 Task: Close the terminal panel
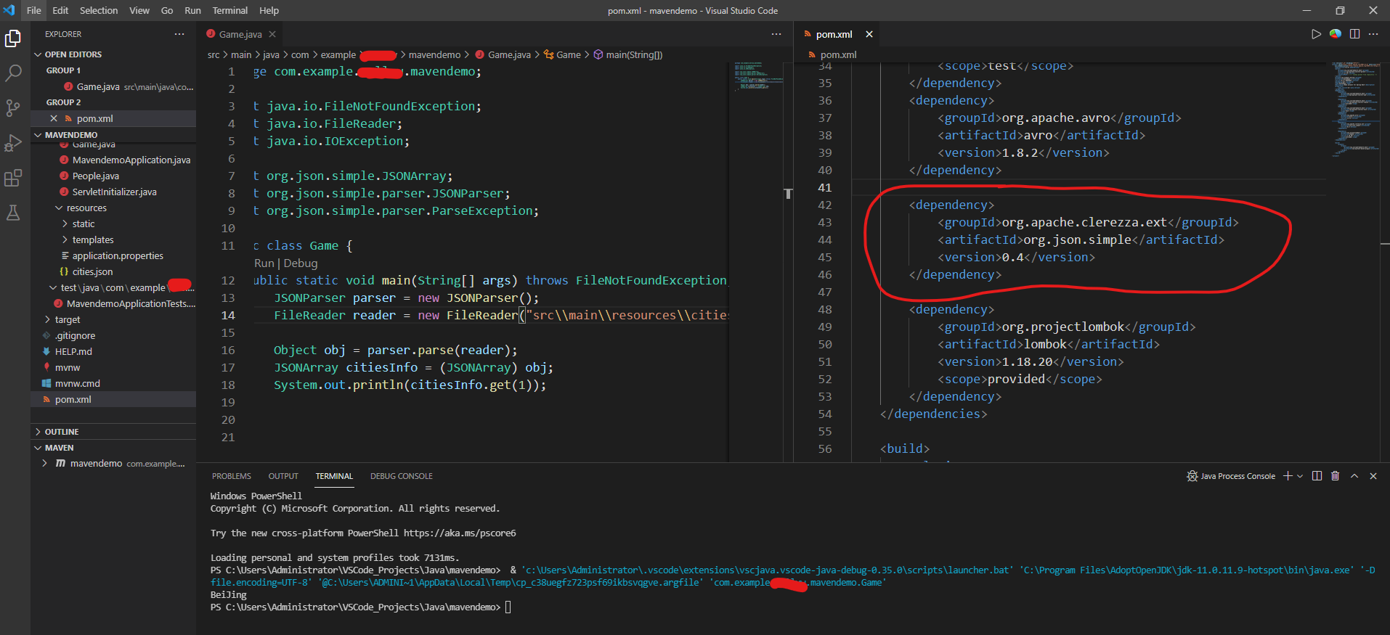point(1373,476)
